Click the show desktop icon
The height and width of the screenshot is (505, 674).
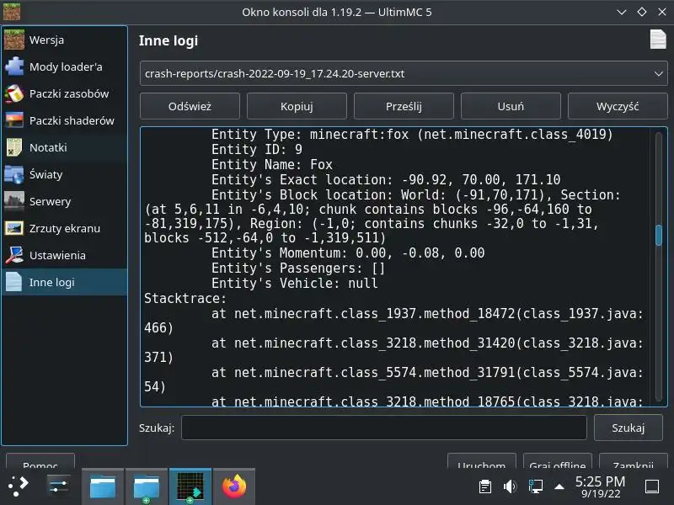point(652,486)
